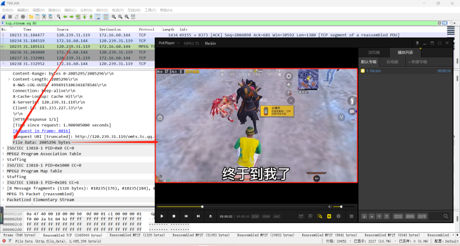Clear the display filter with X
The height and width of the screenshot is (246, 460).
tap(439, 23)
